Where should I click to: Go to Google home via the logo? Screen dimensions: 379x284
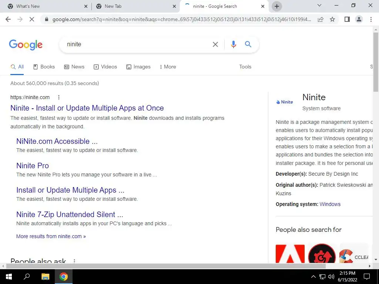click(26, 45)
